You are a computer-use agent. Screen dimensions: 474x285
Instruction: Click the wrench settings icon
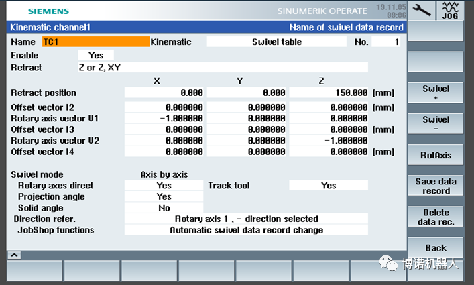click(x=421, y=11)
